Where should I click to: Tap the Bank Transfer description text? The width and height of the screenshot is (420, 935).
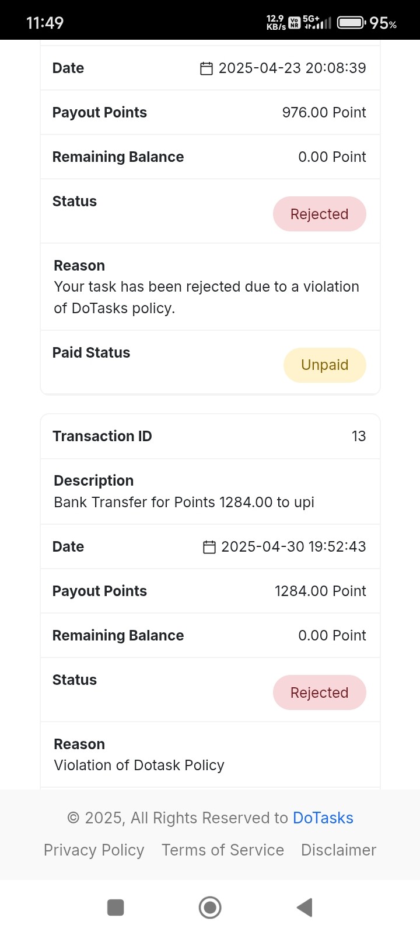tap(184, 502)
